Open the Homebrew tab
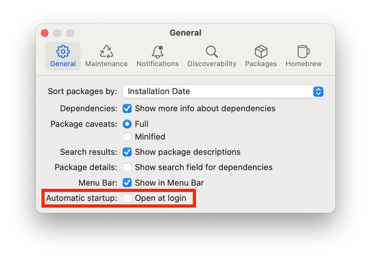The width and height of the screenshot is (371, 260). point(303,56)
